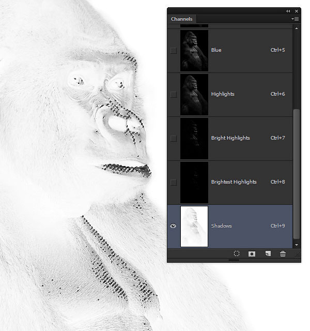Close the Channels panel
The image size is (310, 331).
click(297, 11)
